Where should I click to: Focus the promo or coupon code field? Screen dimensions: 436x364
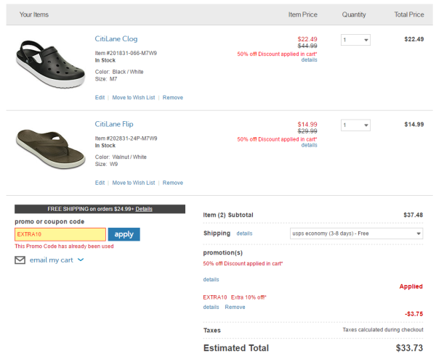pos(60,234)
